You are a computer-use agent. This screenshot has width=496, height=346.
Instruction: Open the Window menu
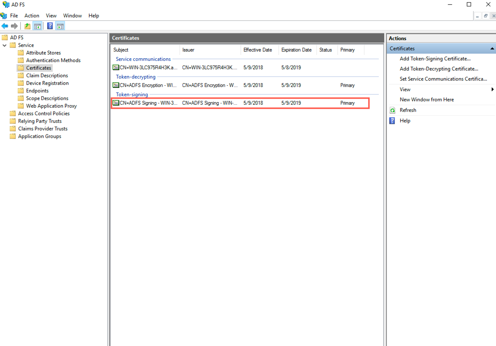72,15
